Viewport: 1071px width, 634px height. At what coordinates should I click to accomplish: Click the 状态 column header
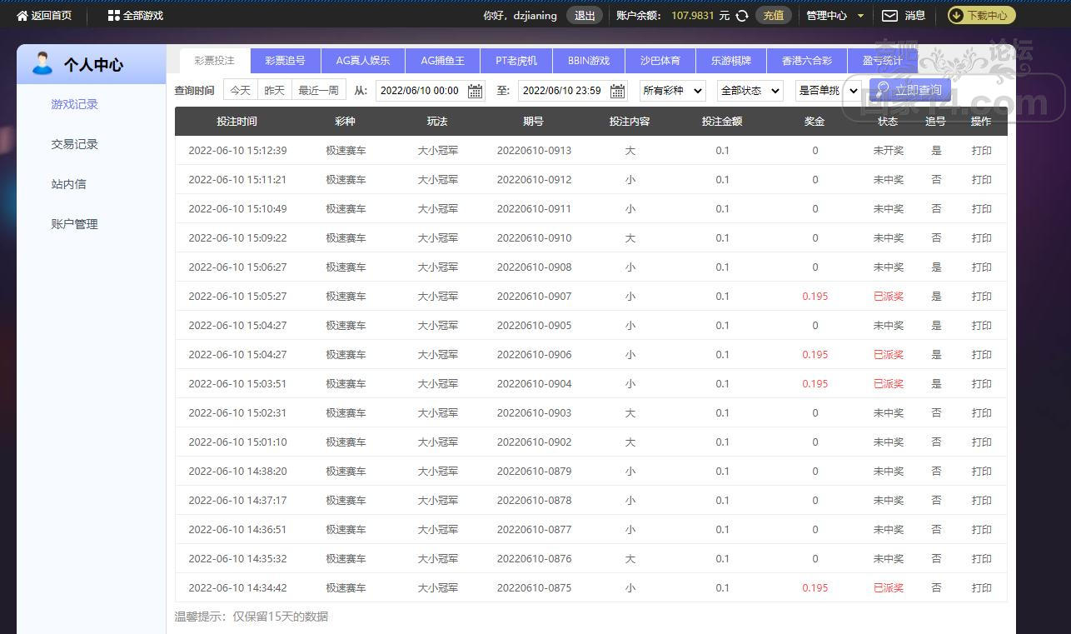[888, 121]
